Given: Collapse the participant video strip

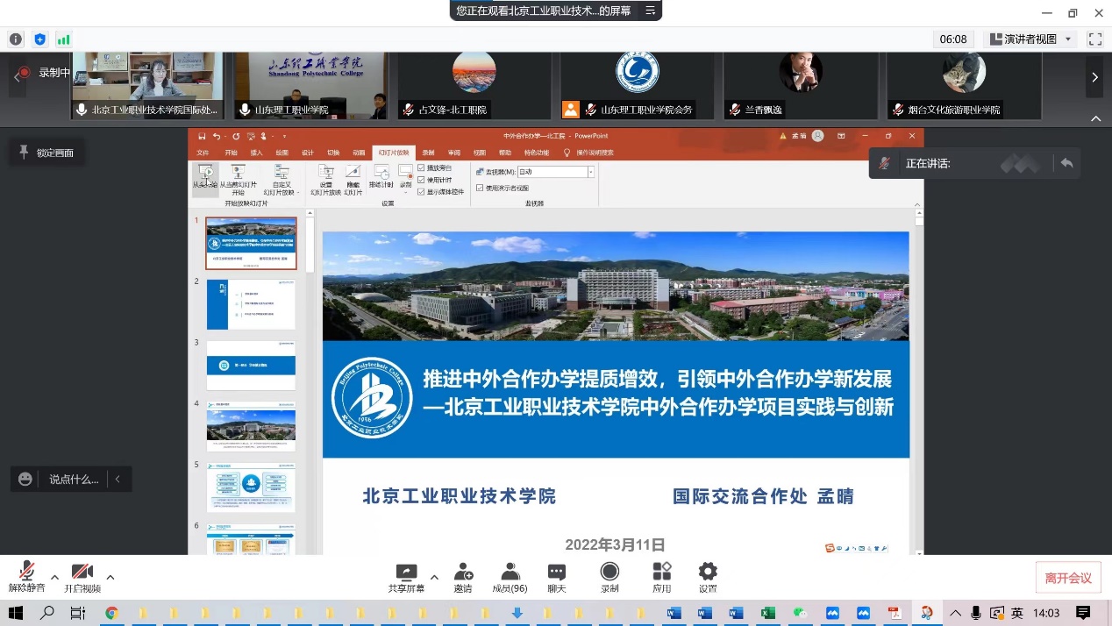Looking at the screenshot, I should (x=1095, y=118).
